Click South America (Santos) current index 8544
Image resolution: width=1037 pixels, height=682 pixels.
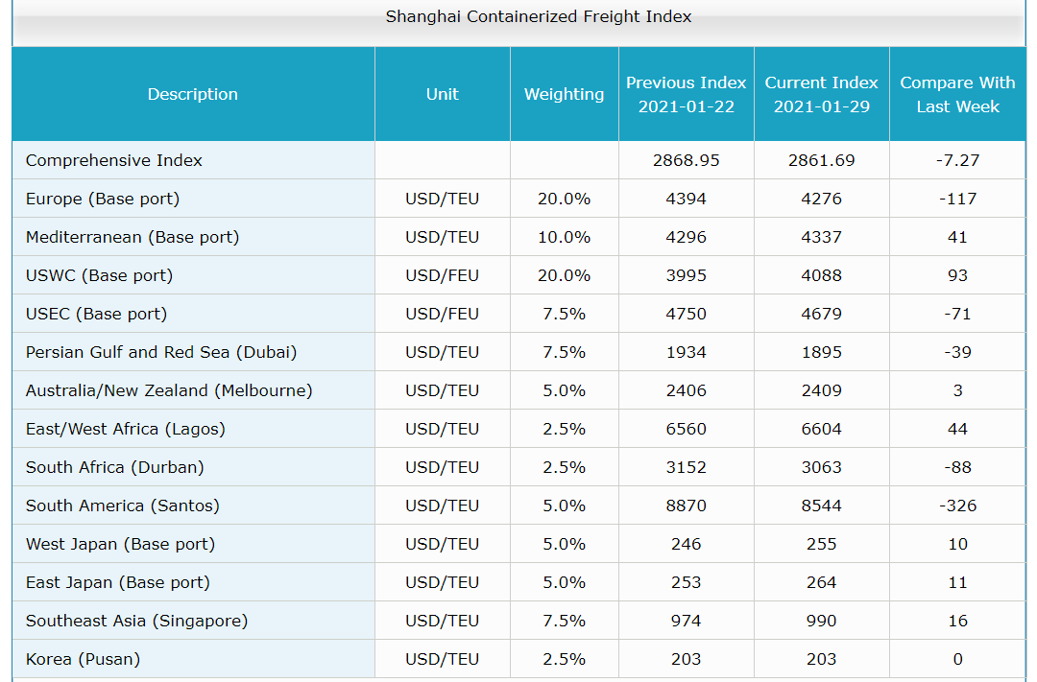click(x=821, y=506)
